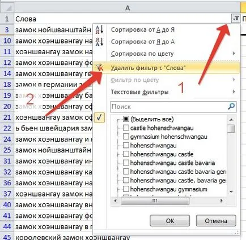The height and width of the screenshot is (240, 246).
Task: Check hohenschwangau castle. bavaria checkbox
Action: point(126,180)
